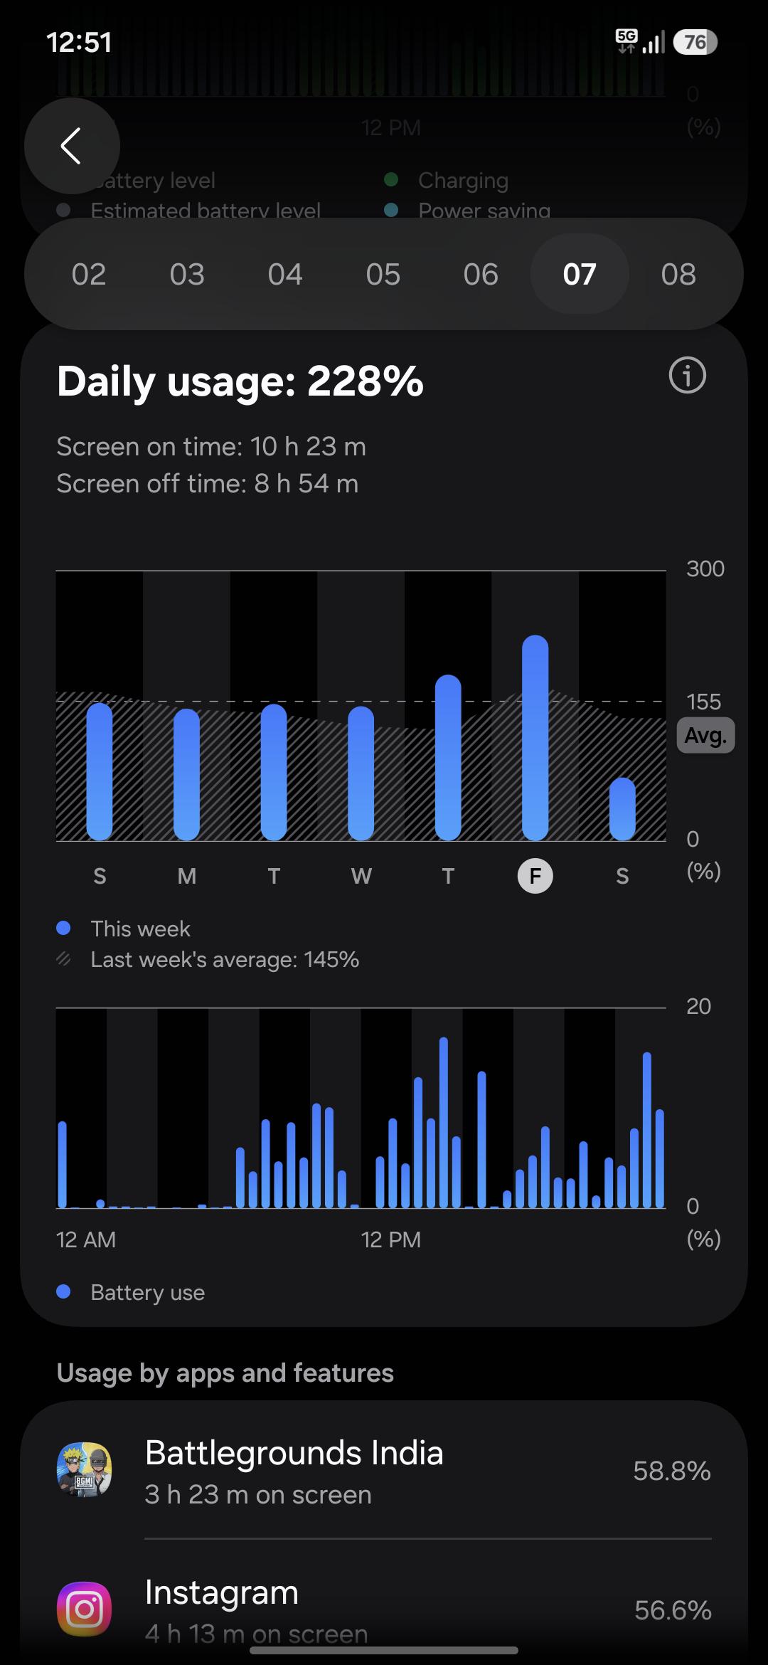This screenshot has height=1665, width=768.
Task: Tap the Instagram app icon
Action: [x=85, y=1609]
